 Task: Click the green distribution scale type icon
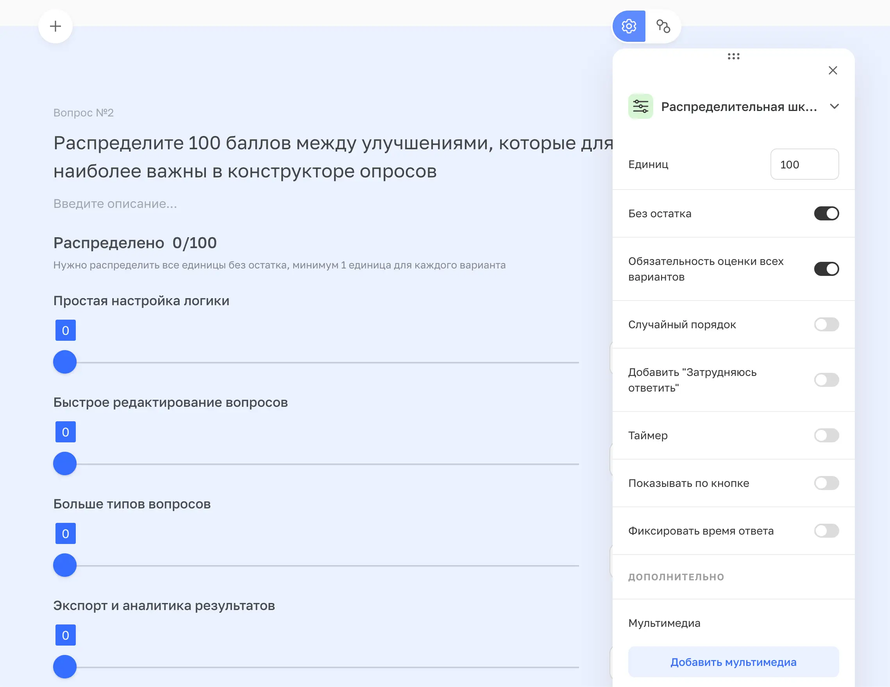[x=641, y=106]
